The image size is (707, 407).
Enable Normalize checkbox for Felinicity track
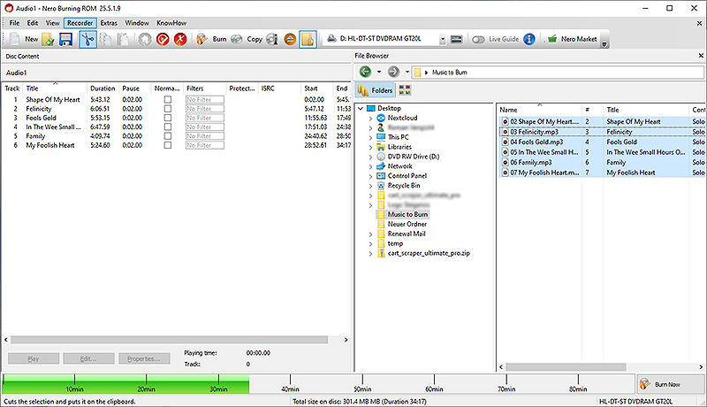168,108
